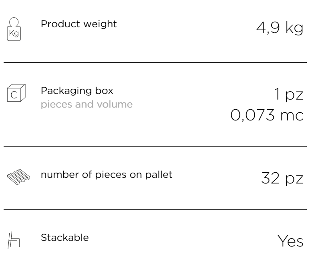This screenshot has width=310, height=271.
Task: Click the packaging box cube icon
Action: 16,93
